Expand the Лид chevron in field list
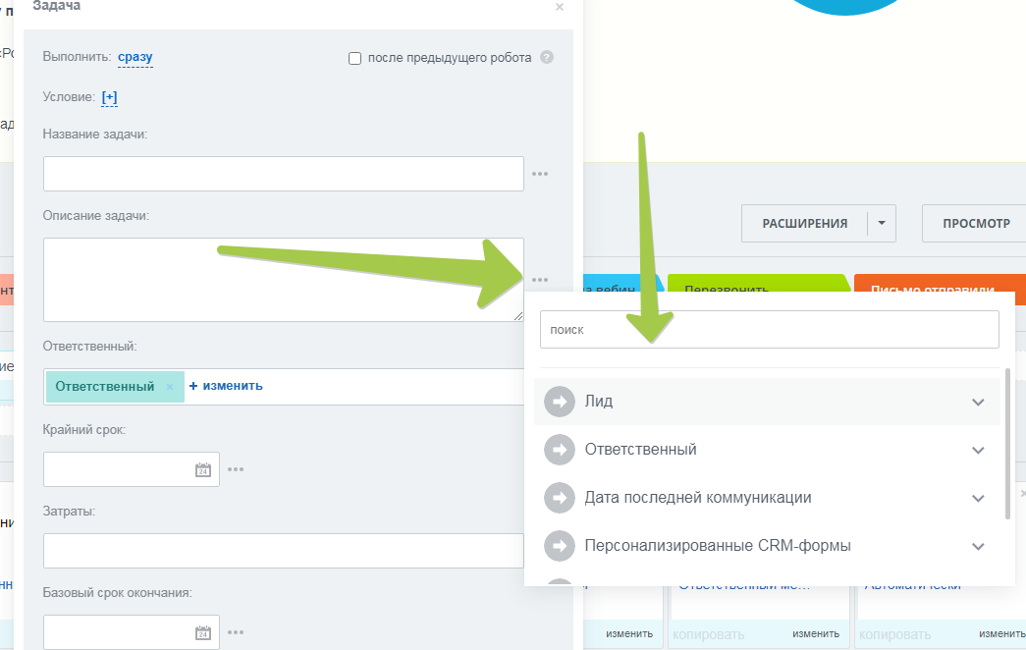 pyautogui.click(x=978, y=402)
